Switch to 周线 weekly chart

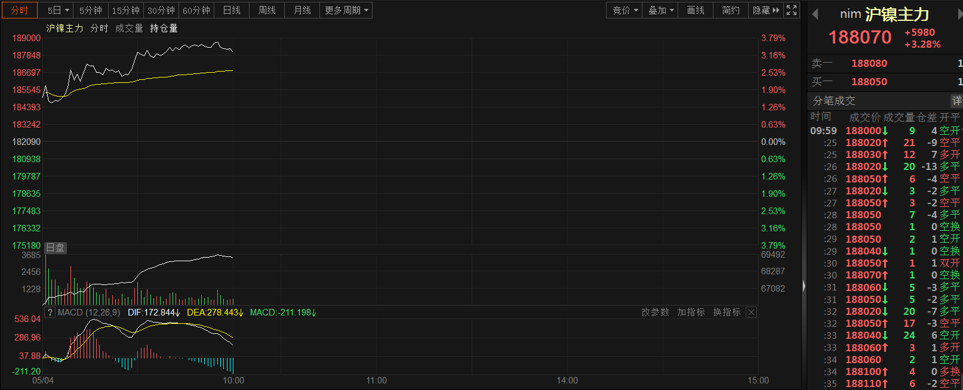click(x=267, y=10)
